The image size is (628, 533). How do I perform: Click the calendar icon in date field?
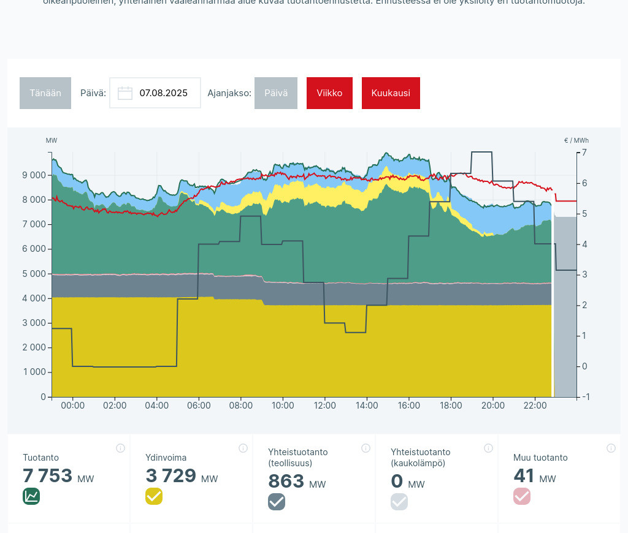coord(125,93)
